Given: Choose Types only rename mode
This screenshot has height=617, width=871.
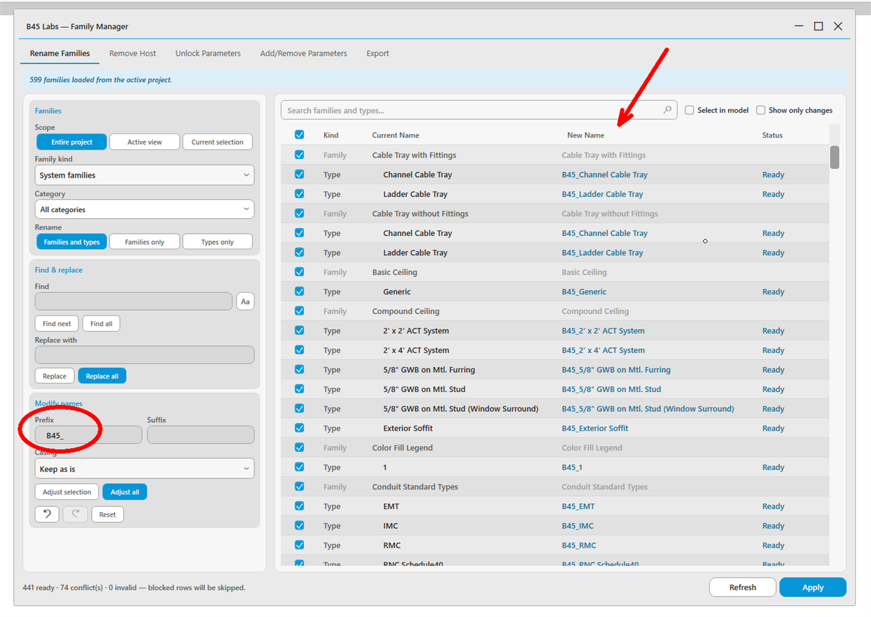Looking at the screenshot, I should pyautogui.click(x=217, y=242).
